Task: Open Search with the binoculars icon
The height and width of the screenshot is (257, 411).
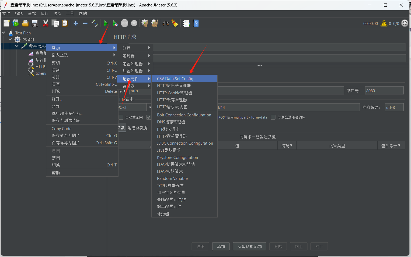Action: (x=166, y=23)
